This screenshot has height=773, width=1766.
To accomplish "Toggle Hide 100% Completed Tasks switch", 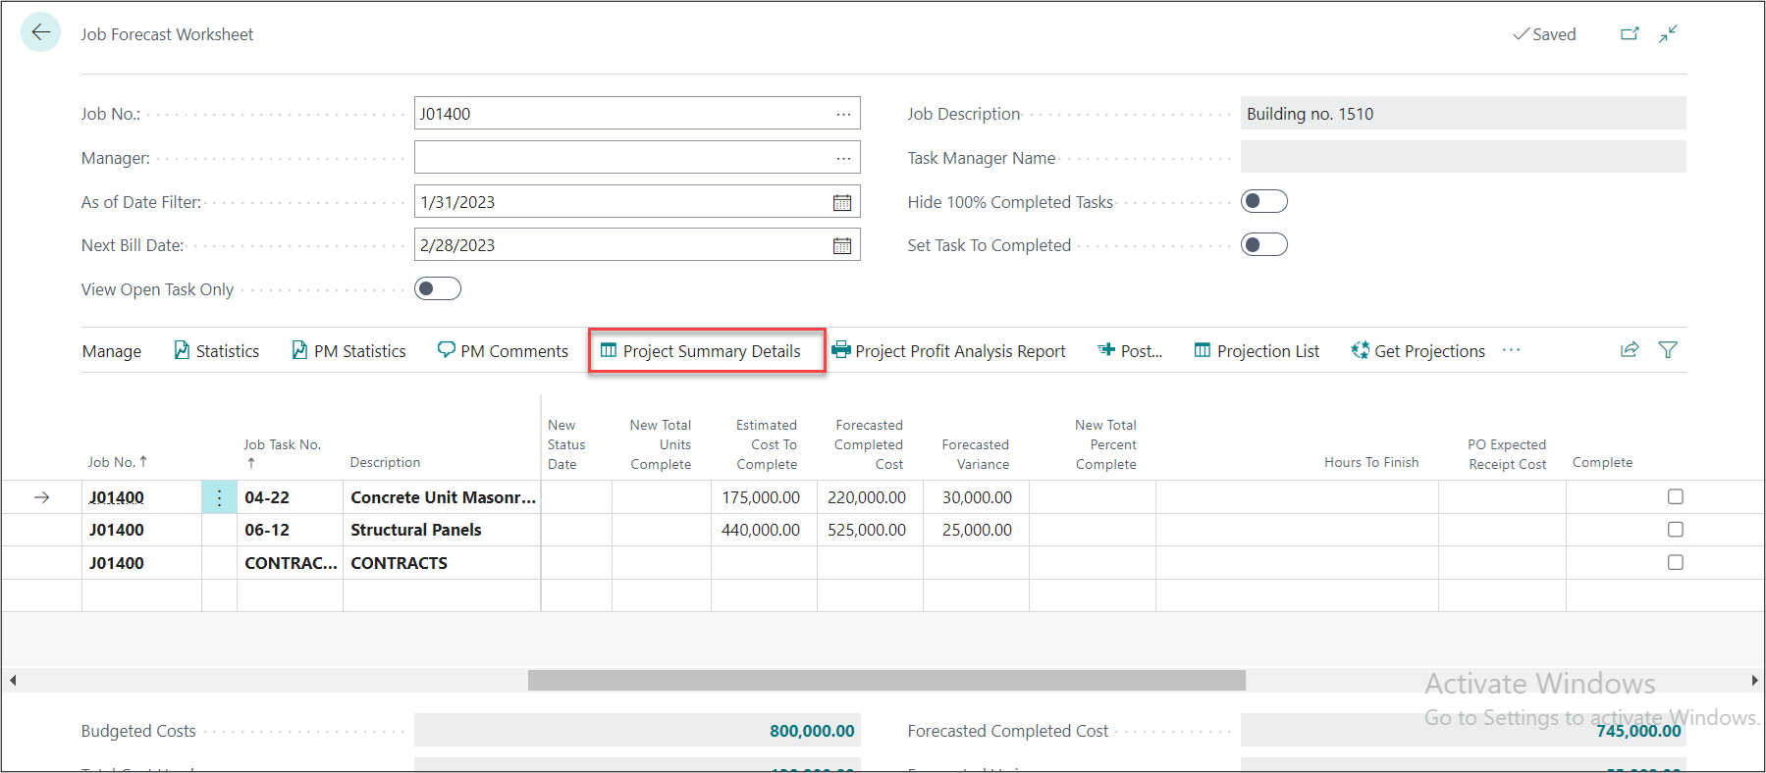I will [1263, 201].
